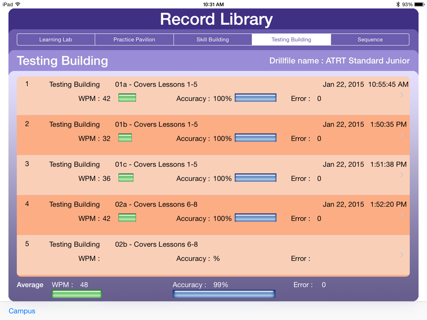Tap the blue accuracy bar in record 2

pos(255,138)
